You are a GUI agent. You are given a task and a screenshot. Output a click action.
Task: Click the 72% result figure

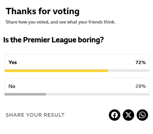(141, 62)
